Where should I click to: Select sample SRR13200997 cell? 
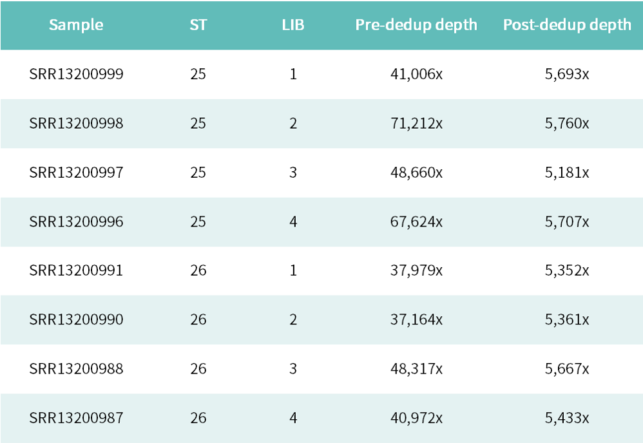click(x=76, y=173)
